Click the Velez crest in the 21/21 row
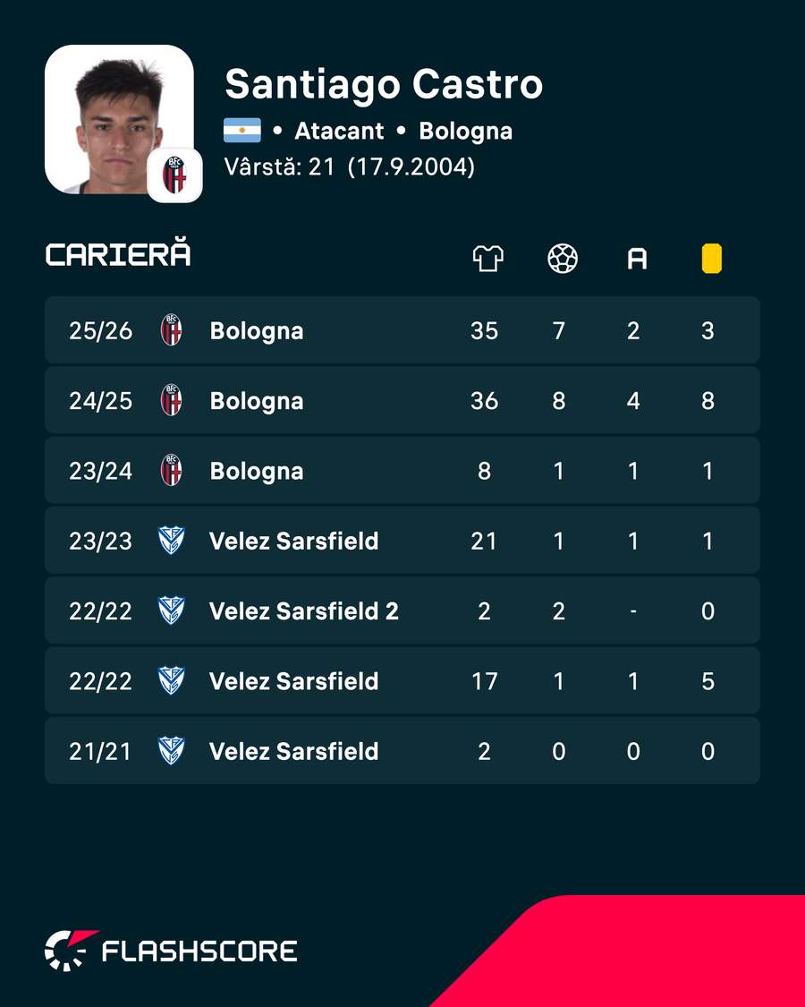This screenshot has width=805, height=1007. [172, 751]
